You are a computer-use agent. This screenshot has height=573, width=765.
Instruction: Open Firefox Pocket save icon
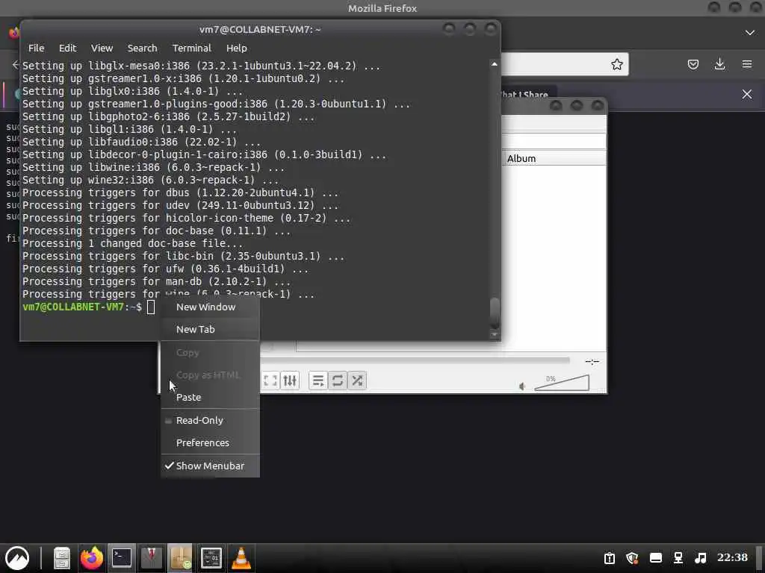pyautogui.click(x=693, y=64)
